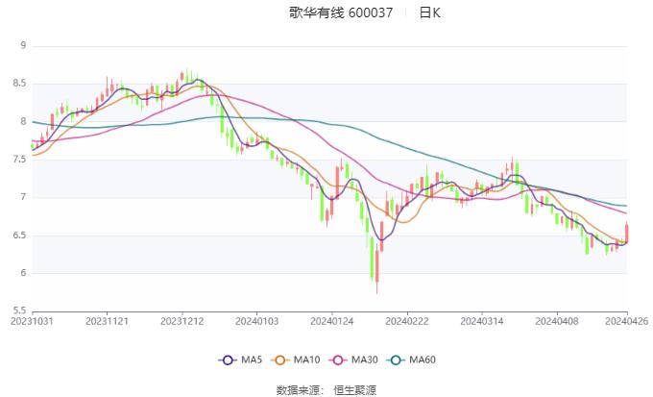This screenshot has width=653, height=397.
Task: Click the 恒生聚源 data source text
Action: click(x=354, y=389)
